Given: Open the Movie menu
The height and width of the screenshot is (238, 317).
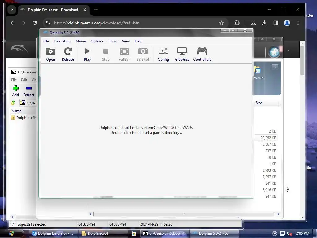Looking at the screenshot, I should (x=81, y=41).
